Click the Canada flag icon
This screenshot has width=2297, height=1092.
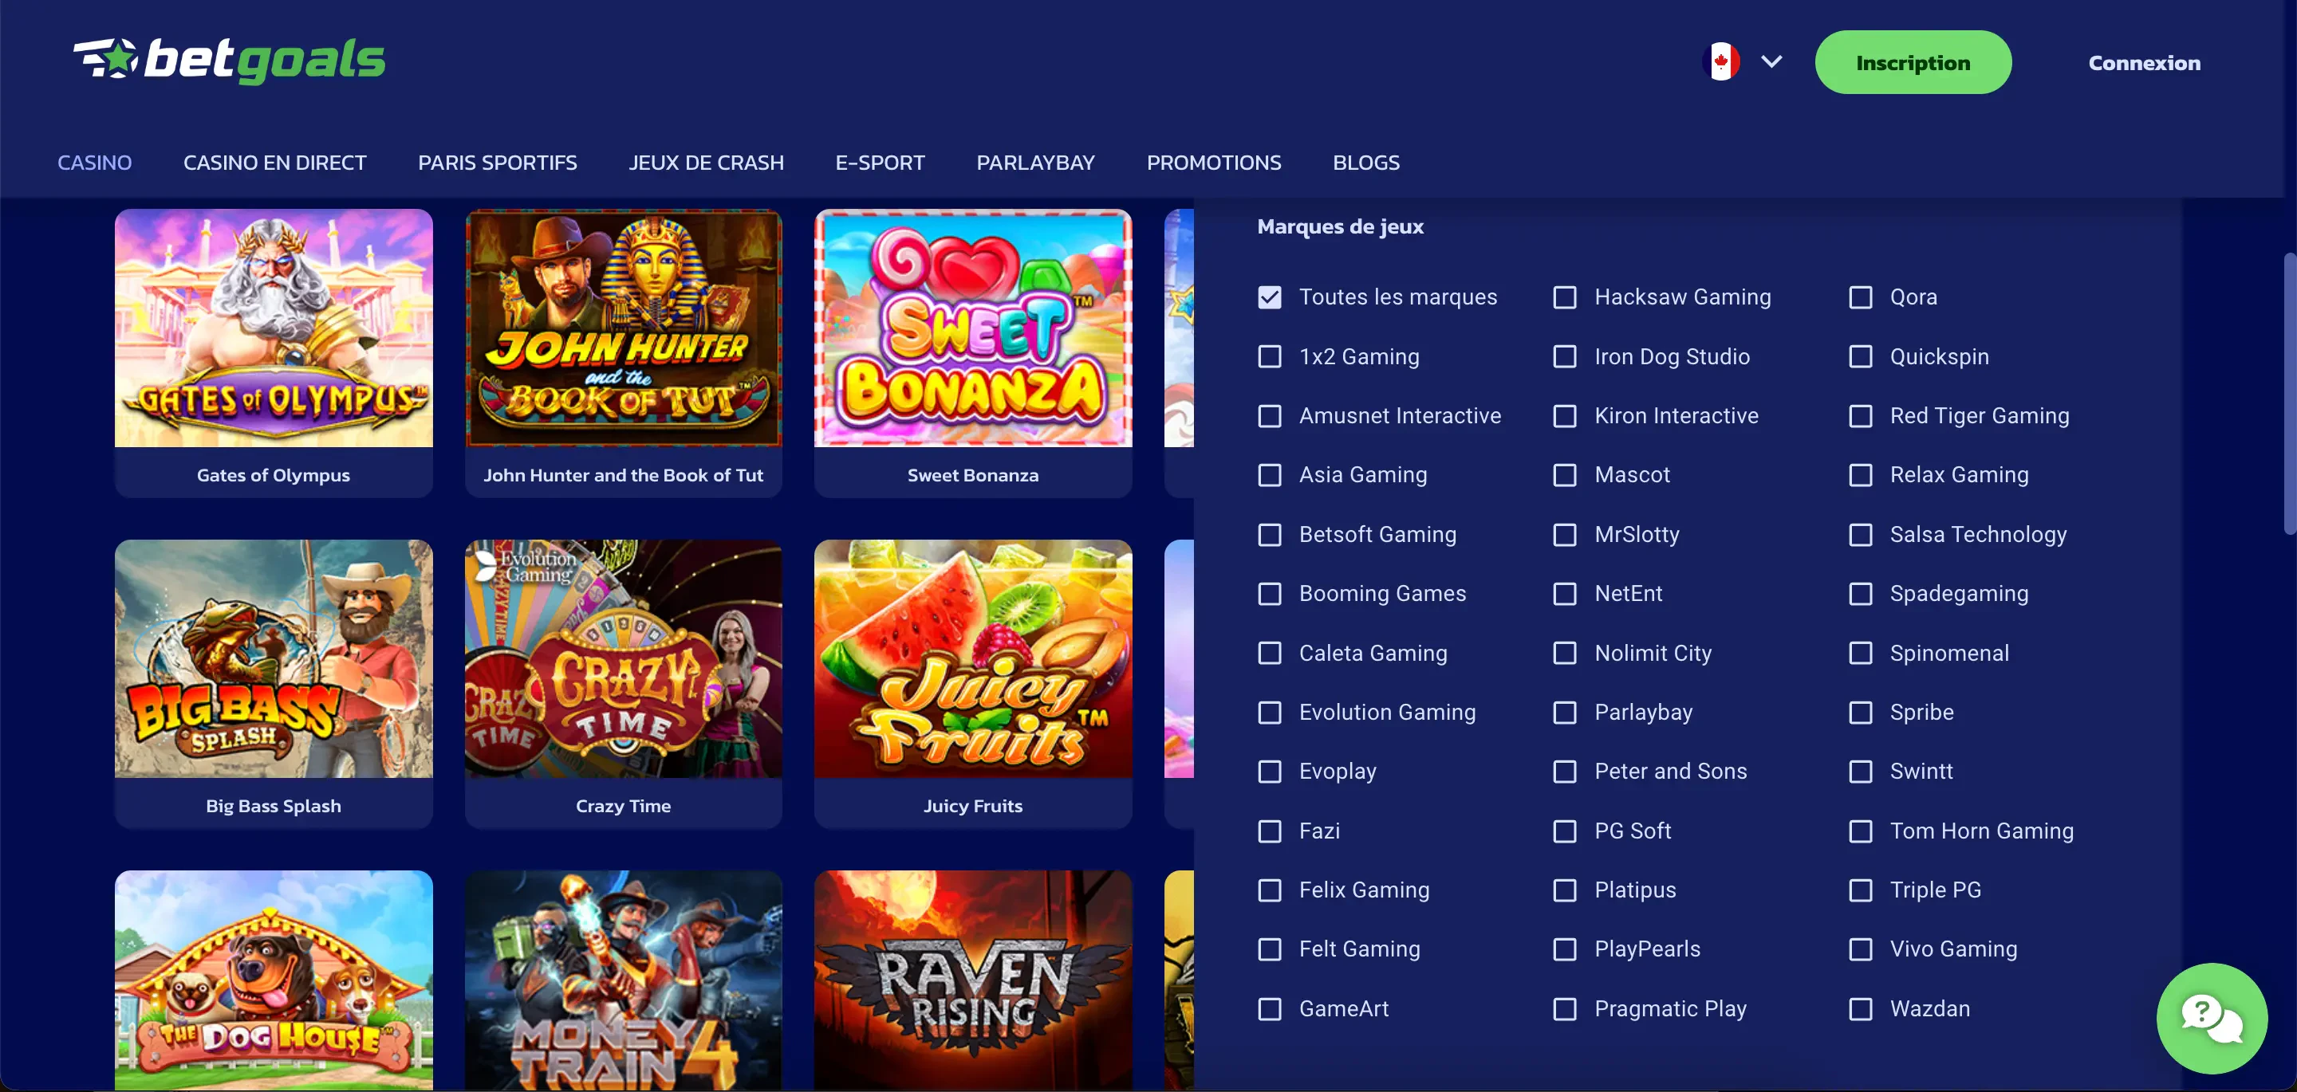pyautogui.click(x=1721, y=61)
